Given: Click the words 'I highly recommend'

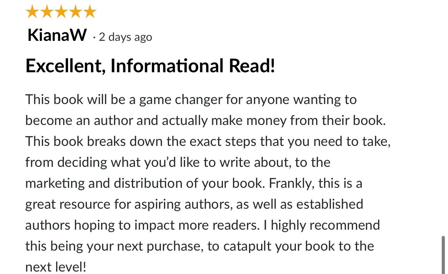Looking at the screenshot, I should pos(322,225).
